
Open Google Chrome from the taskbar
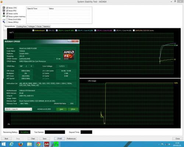38,144
